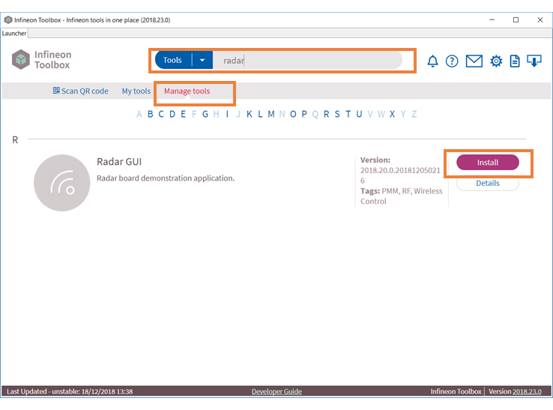Screen dimensions: 553x410
Task: Jump to letter S in alphabet index
Action: pos(337,114)
